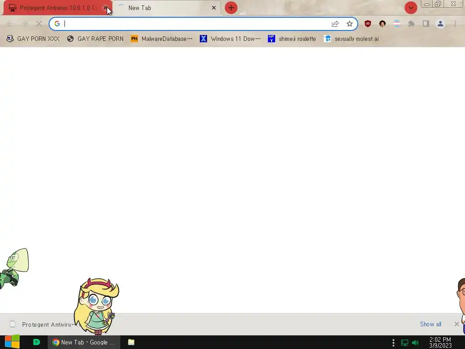The image size is (465, 349).
Task: Open the Windows Start menu
Action: [12, 342]
